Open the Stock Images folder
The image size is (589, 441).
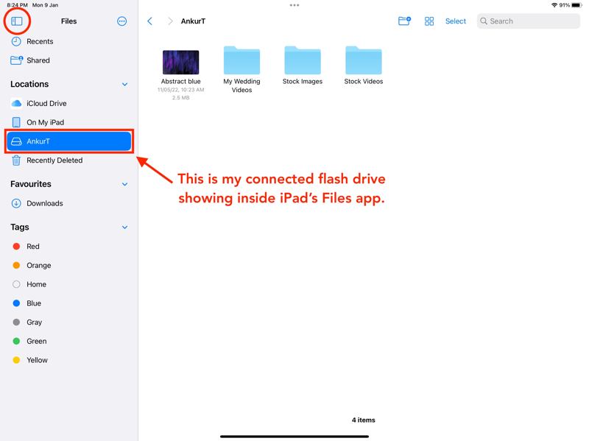303,61
